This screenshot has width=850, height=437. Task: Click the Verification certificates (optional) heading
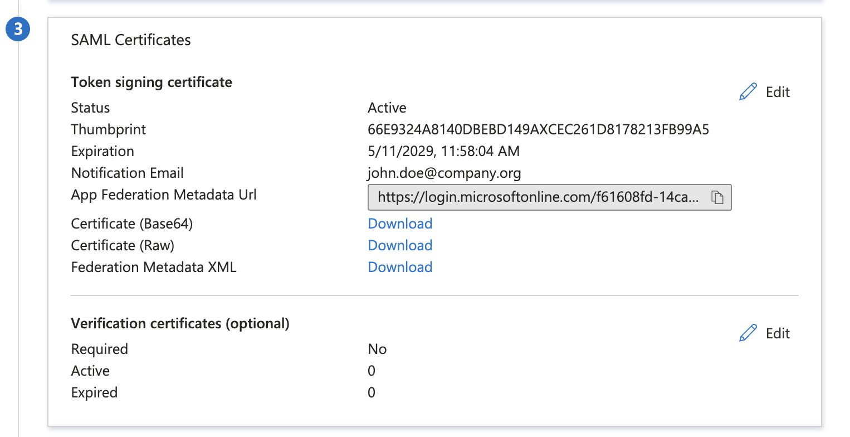180,324
